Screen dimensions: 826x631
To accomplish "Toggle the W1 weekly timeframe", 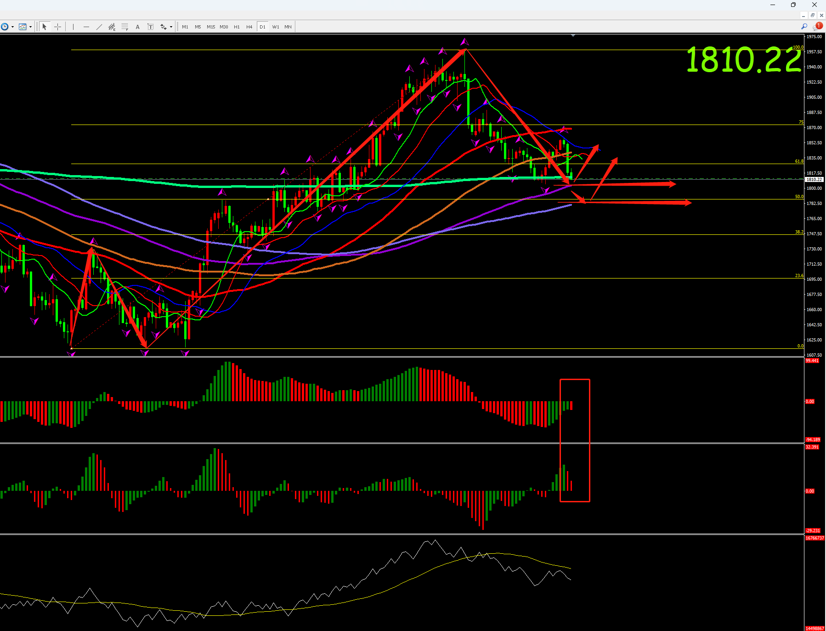I will [x=276, y=27].
